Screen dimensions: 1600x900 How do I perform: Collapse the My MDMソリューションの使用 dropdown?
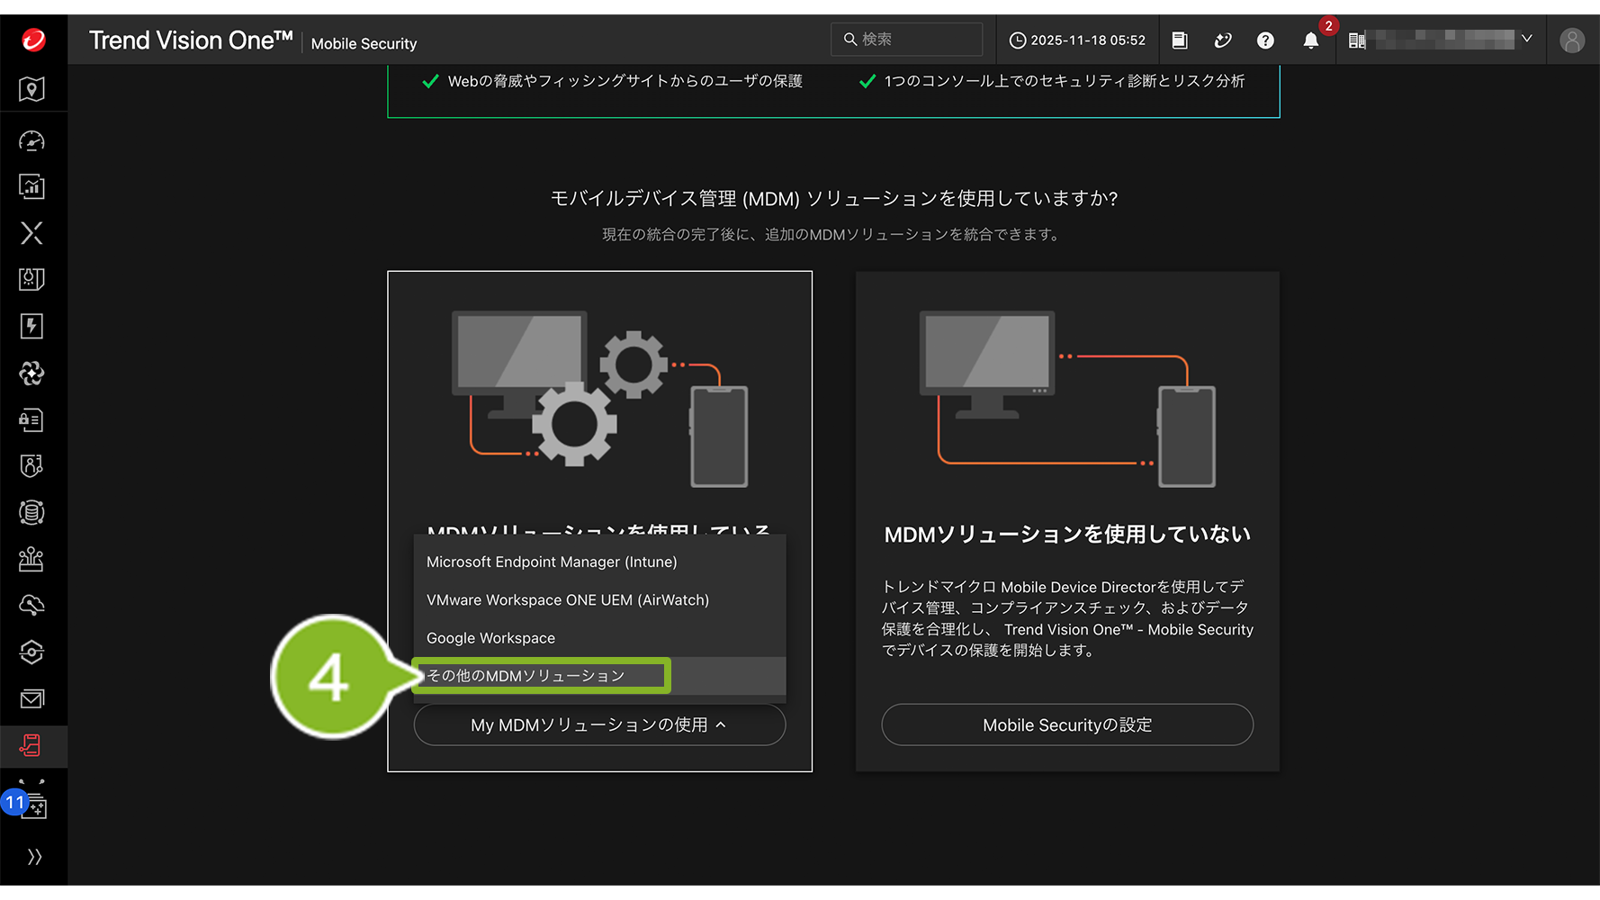pyautogui.click(x=599, y=725)
